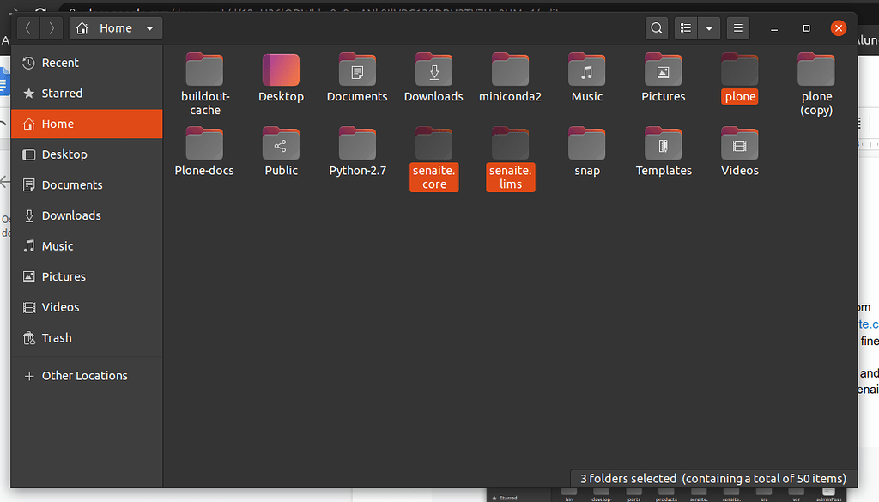Select the Public shared folder
This screenshot has height=502, width=879.
coord(281,144)
